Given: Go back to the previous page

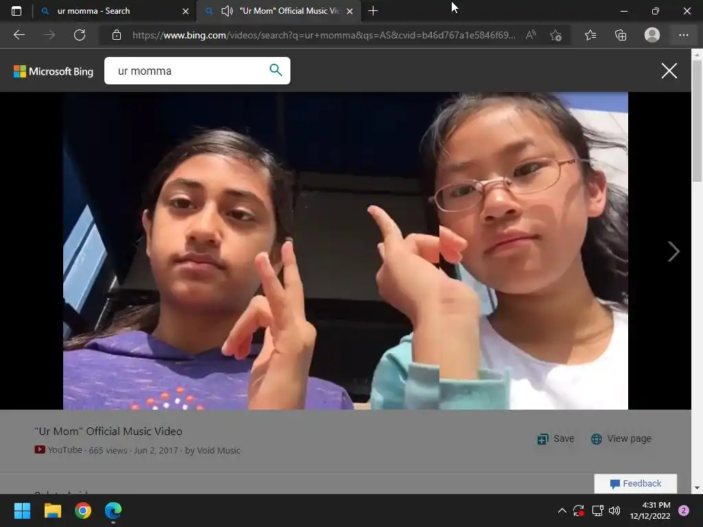Looking at the screenshot, I should pos(19,35).
